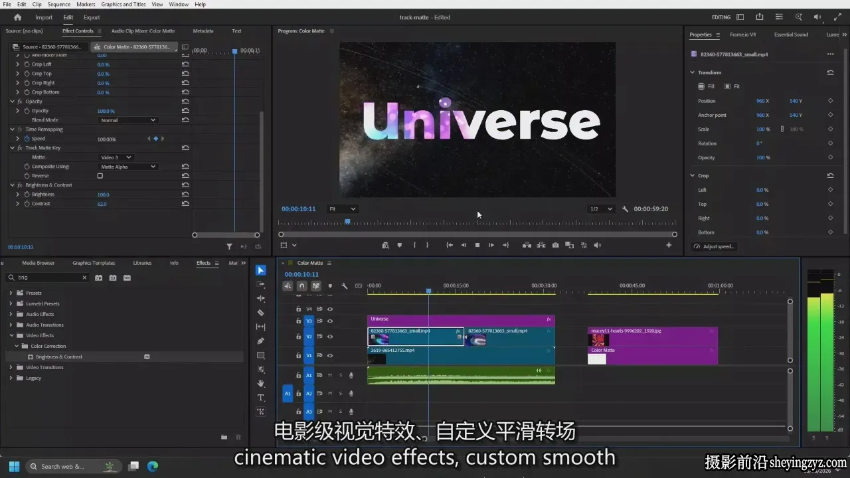Select the Pen tool
This screenshot has width=850, height=478.
261,341
